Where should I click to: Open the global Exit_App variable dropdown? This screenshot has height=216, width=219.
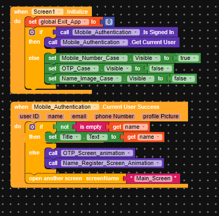click(64, 22)
